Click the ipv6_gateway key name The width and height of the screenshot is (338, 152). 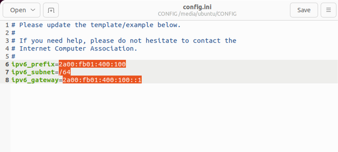point(35,80)
